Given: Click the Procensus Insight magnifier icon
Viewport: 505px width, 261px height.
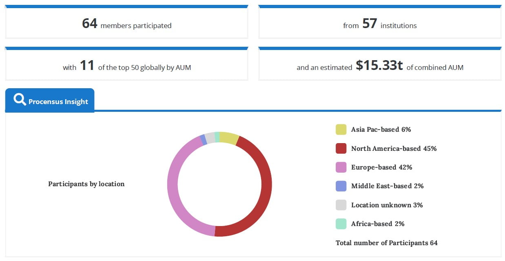Looking at the screenshot, I should (20, 100).
